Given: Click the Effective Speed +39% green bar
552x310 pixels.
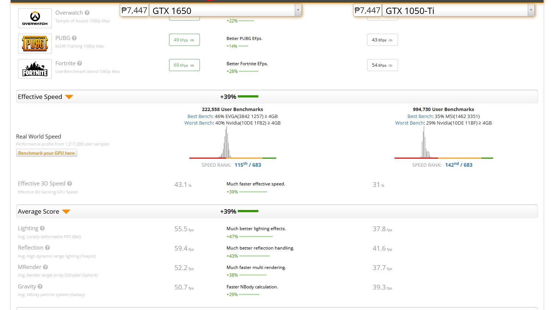Looking at the screenshot, I should (248, 97).
